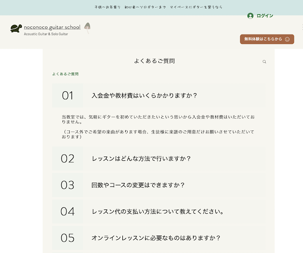
Task: Open the FAQ search magnifier icon
Action: (264, 61)
